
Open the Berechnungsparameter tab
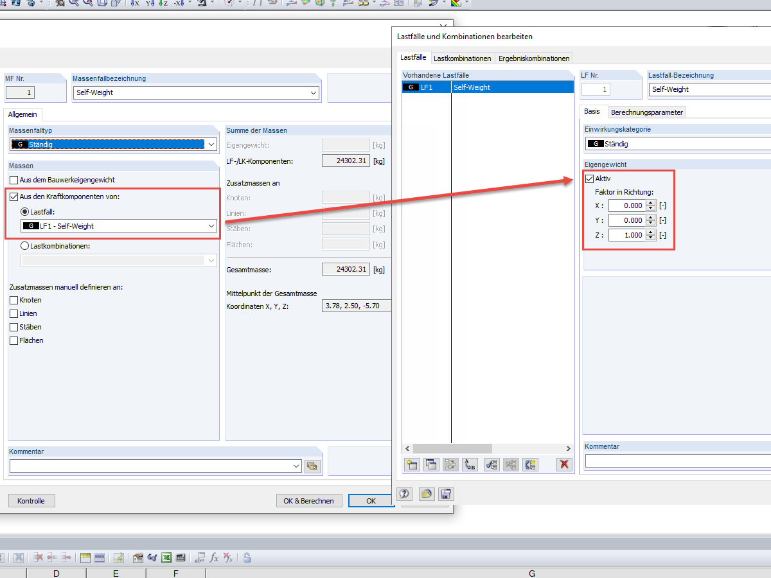point(647,111)
